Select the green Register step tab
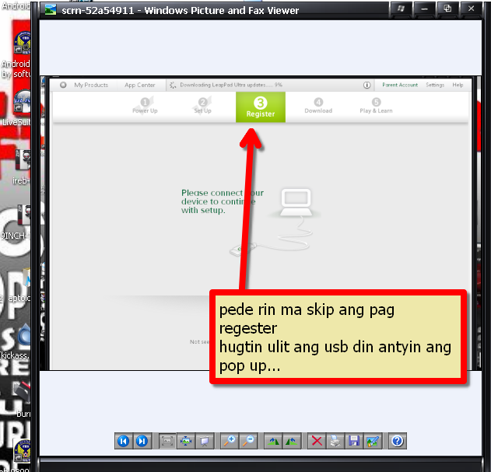The width and height of the screenshot is (491, 472). click(x=261, y=107)
